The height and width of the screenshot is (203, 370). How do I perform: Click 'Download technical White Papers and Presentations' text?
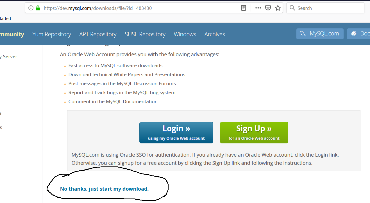[127, 75]
